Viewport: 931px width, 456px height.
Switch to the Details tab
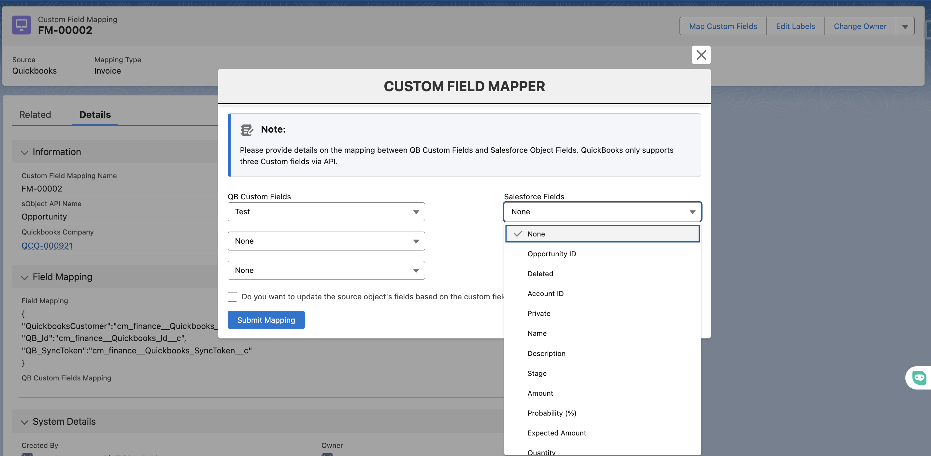(95, 115)
